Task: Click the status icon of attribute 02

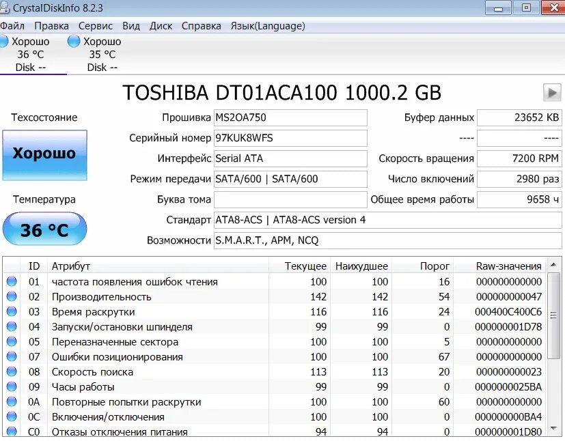Action: pyautogui.click(x=12, y=297)
